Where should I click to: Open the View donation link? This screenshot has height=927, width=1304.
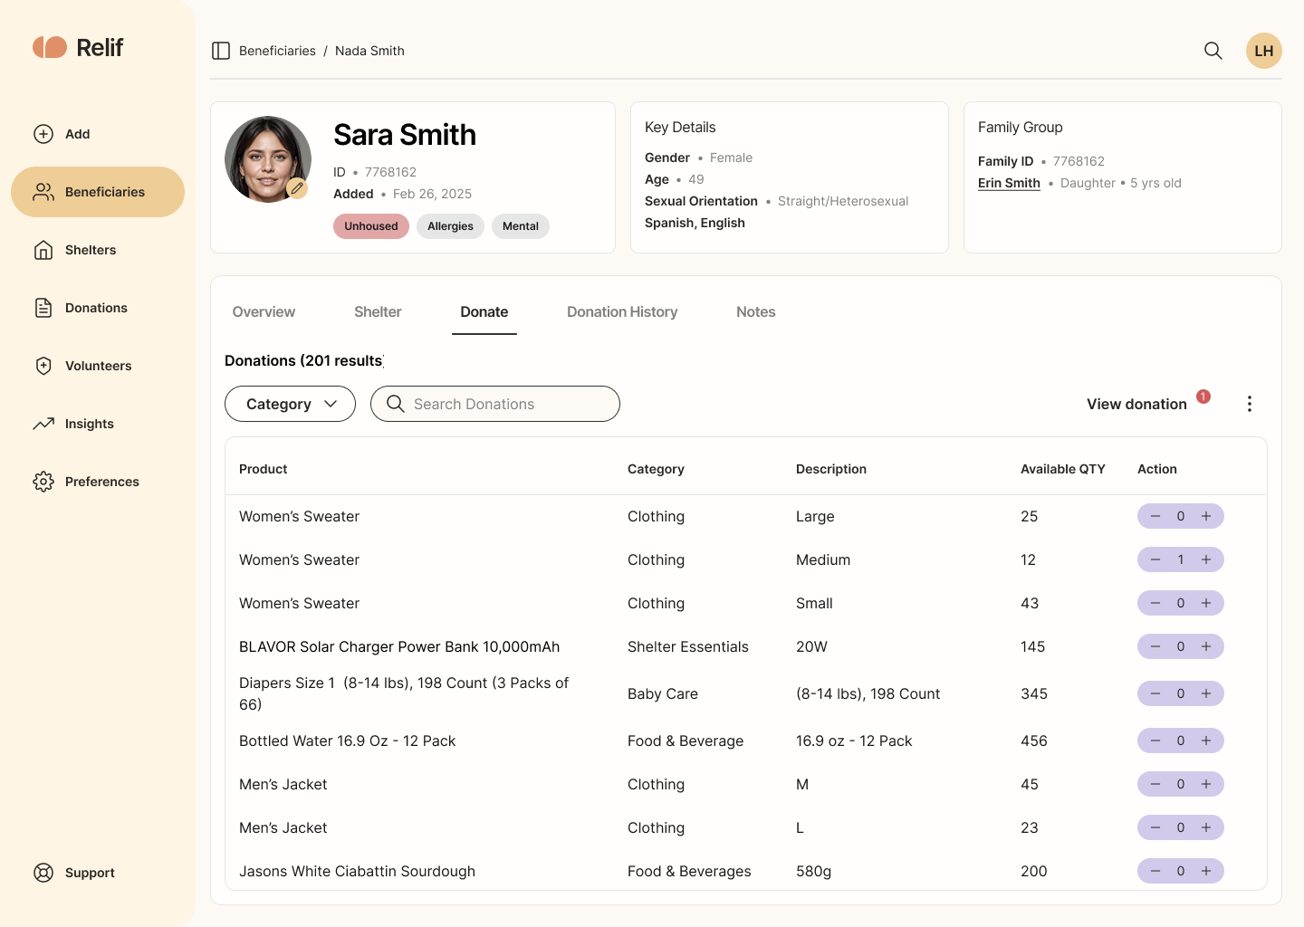click(1136, 404)
